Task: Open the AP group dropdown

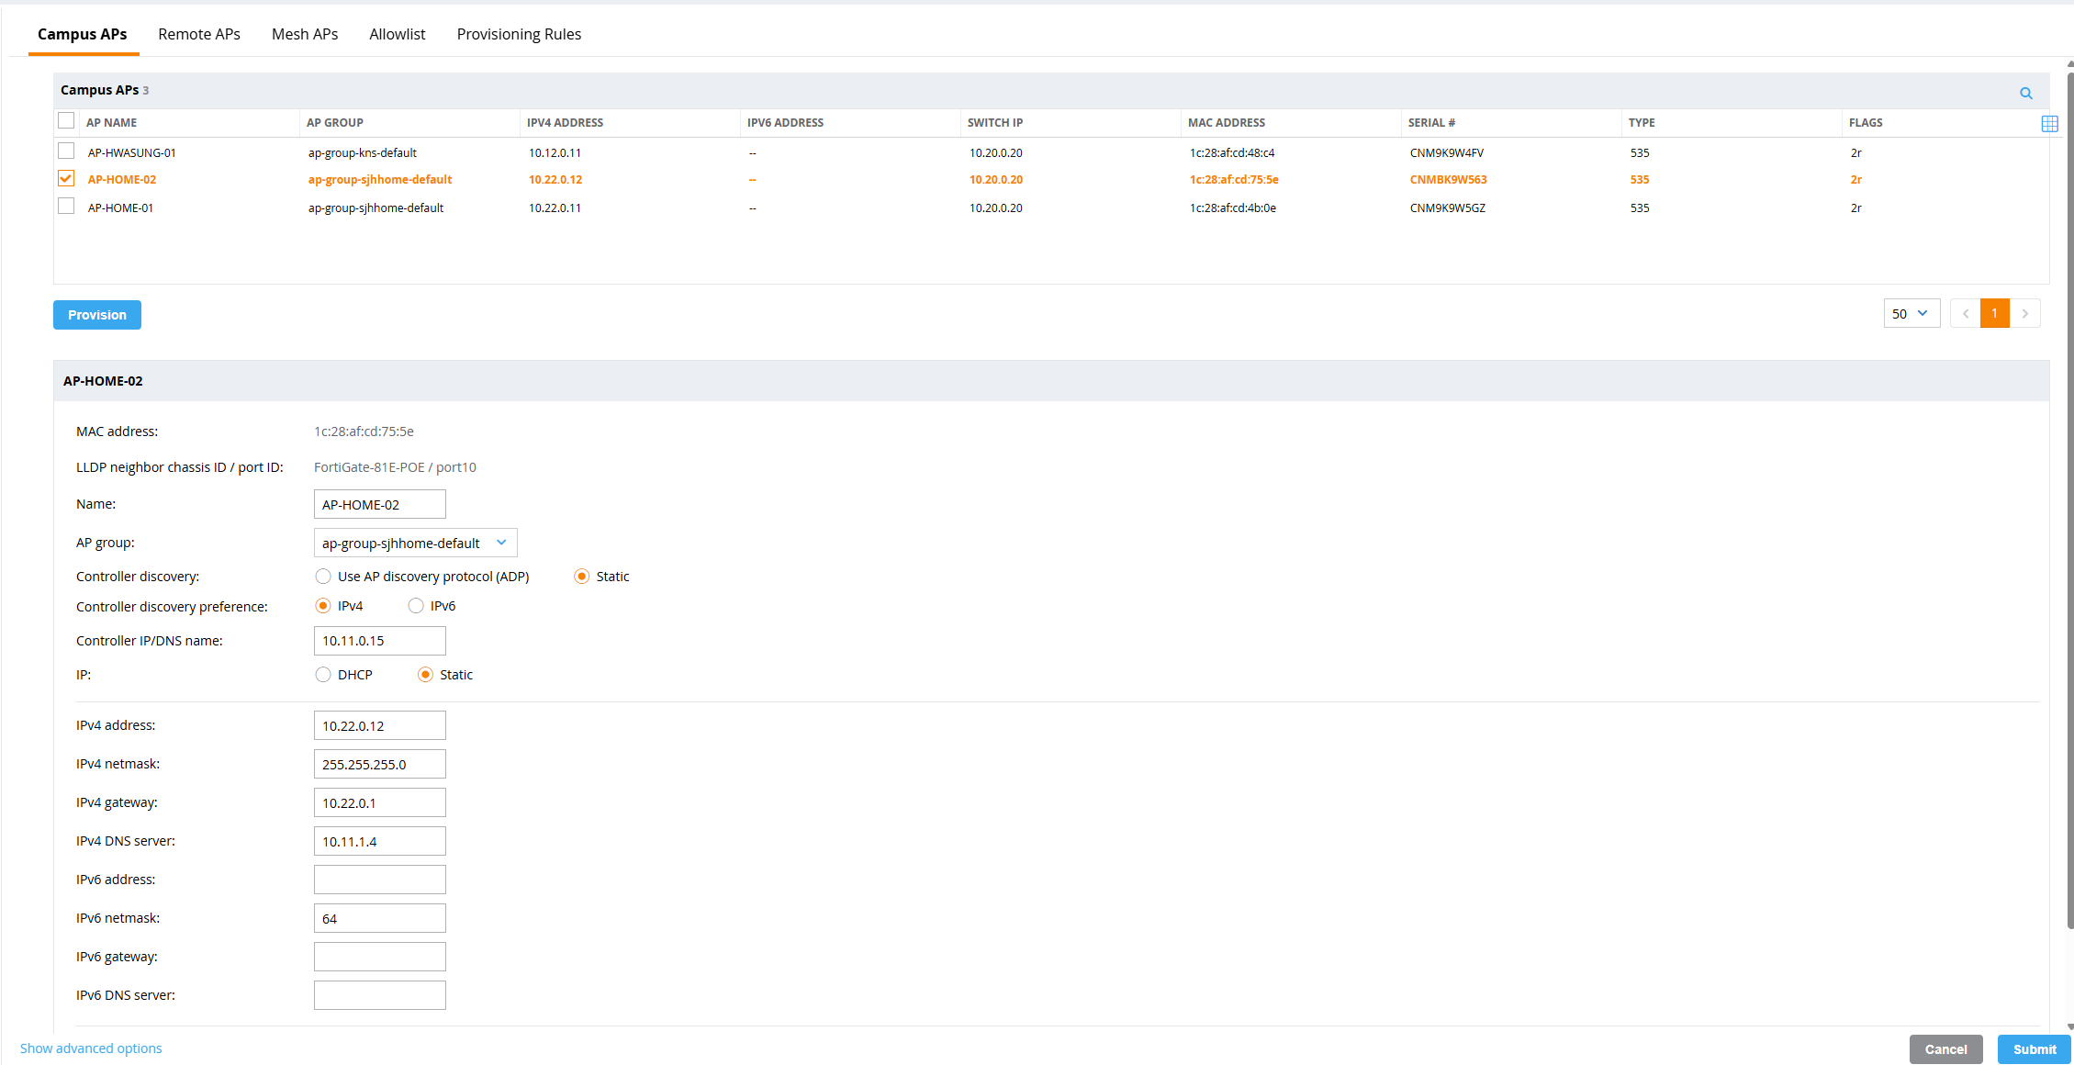Action: 415,543
